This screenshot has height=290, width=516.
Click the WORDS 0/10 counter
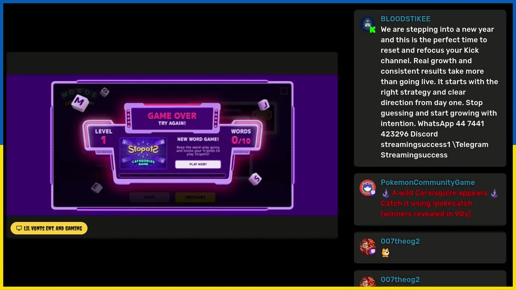pos(241,137)
